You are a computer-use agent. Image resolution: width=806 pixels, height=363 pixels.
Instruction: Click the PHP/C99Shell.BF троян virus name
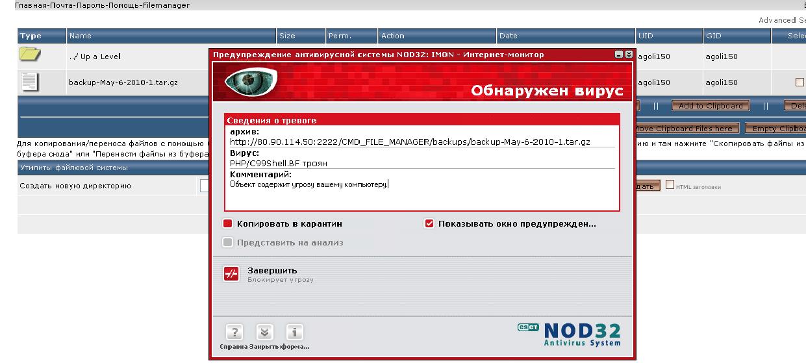point(279,163)
